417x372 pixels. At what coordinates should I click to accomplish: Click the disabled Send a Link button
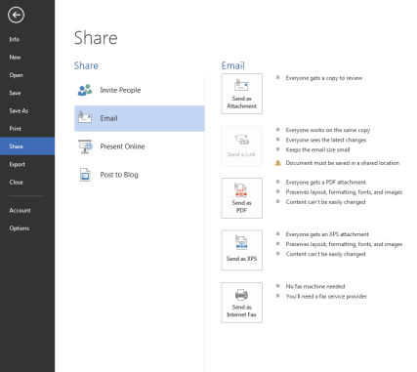pyautogui.click(x=242, y=146)
